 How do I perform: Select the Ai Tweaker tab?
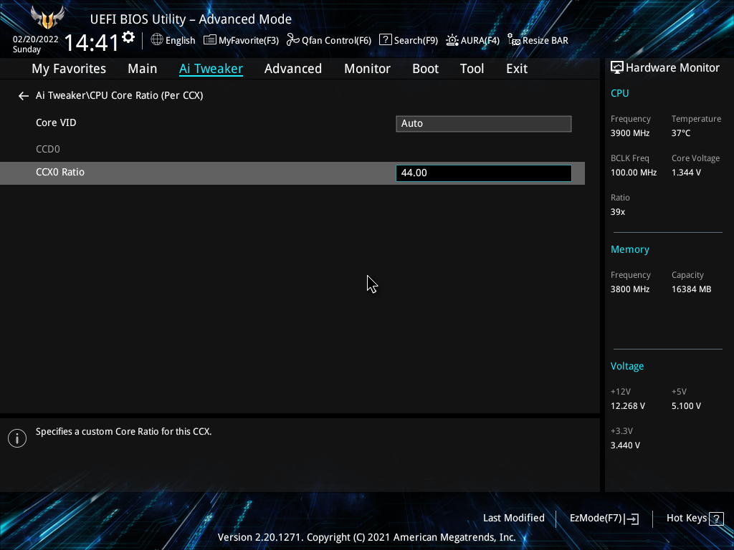pos(211,69)
